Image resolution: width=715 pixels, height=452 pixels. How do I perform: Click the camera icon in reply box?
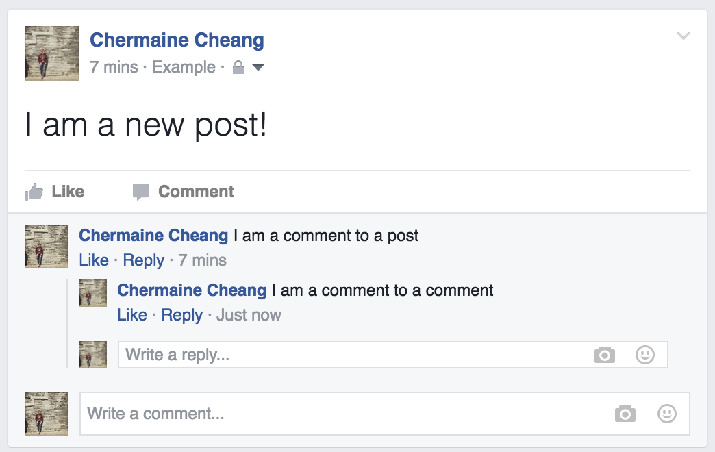point(605,355)
